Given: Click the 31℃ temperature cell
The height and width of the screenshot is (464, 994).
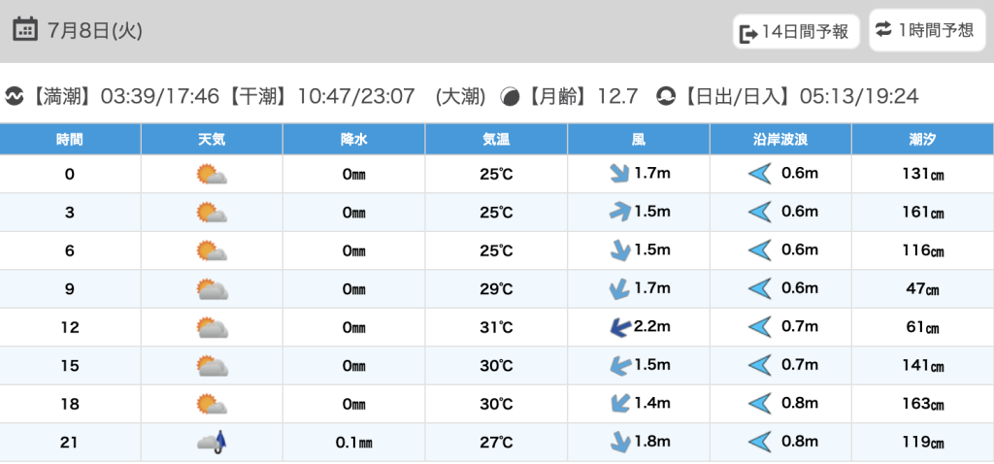Looking at the screenshot, I should click(x=496, y=327).
